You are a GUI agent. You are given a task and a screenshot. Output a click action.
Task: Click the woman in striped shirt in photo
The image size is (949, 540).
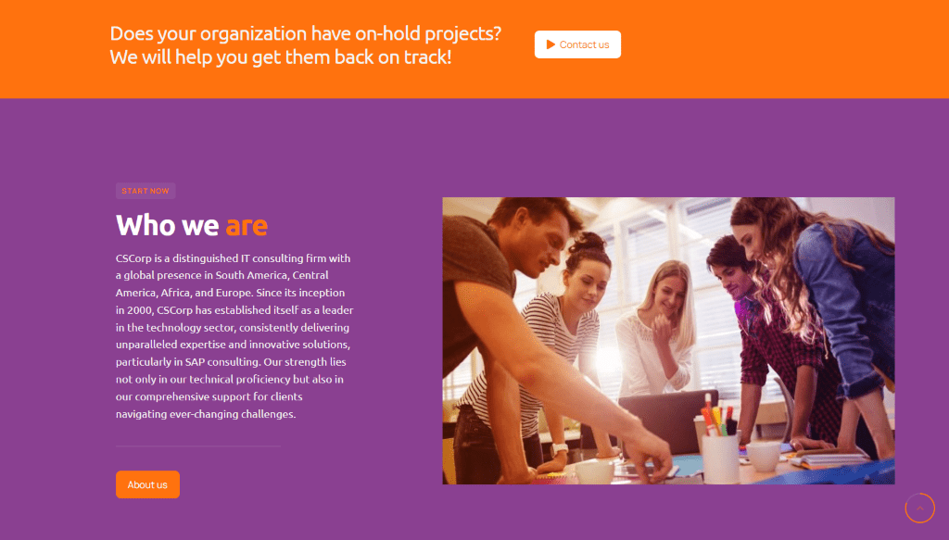557,339
